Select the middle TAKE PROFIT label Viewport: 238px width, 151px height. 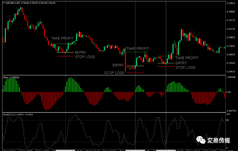click(138, 49)
